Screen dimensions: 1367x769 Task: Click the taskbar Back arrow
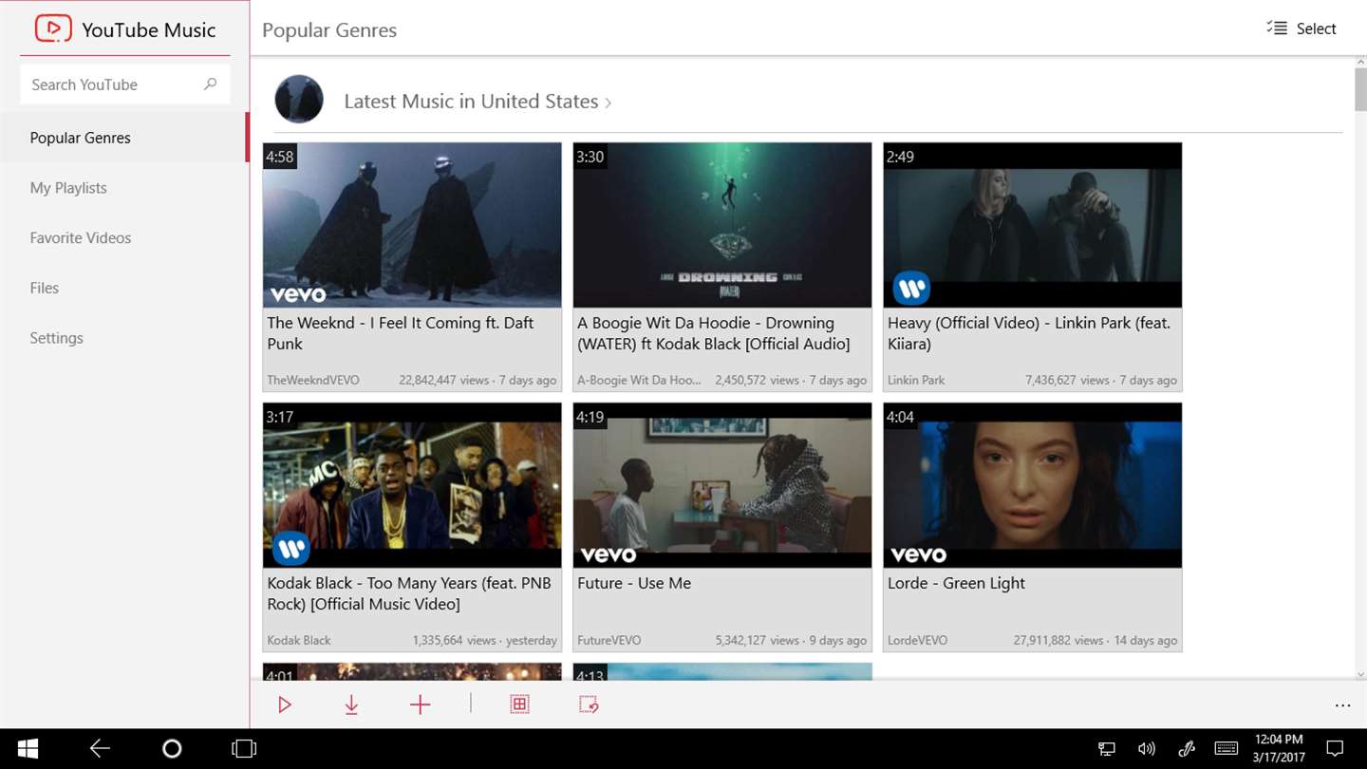(100, 749)
